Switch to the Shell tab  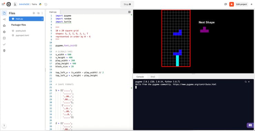click(153, 77)
